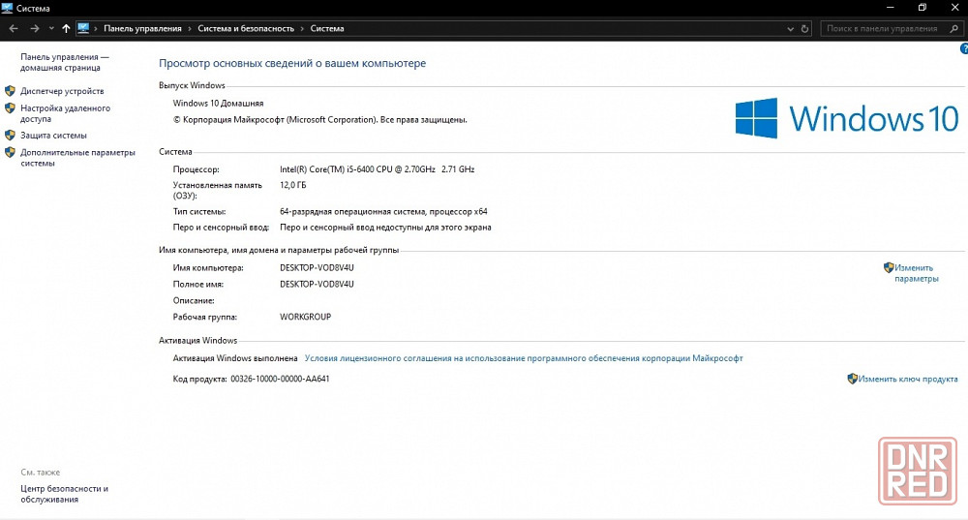Click the system icon in the title bar
The height and width of the screenshot is (520, 968).
[x=8, y=8]
